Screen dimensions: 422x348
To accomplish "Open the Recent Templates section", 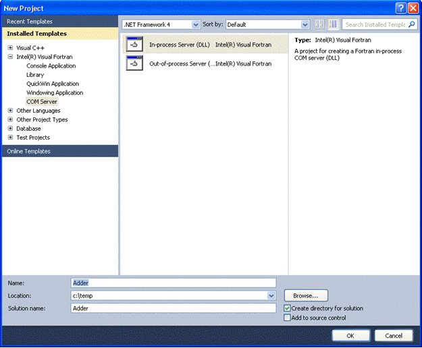I will pyautogui.click(x=60, y=22).
